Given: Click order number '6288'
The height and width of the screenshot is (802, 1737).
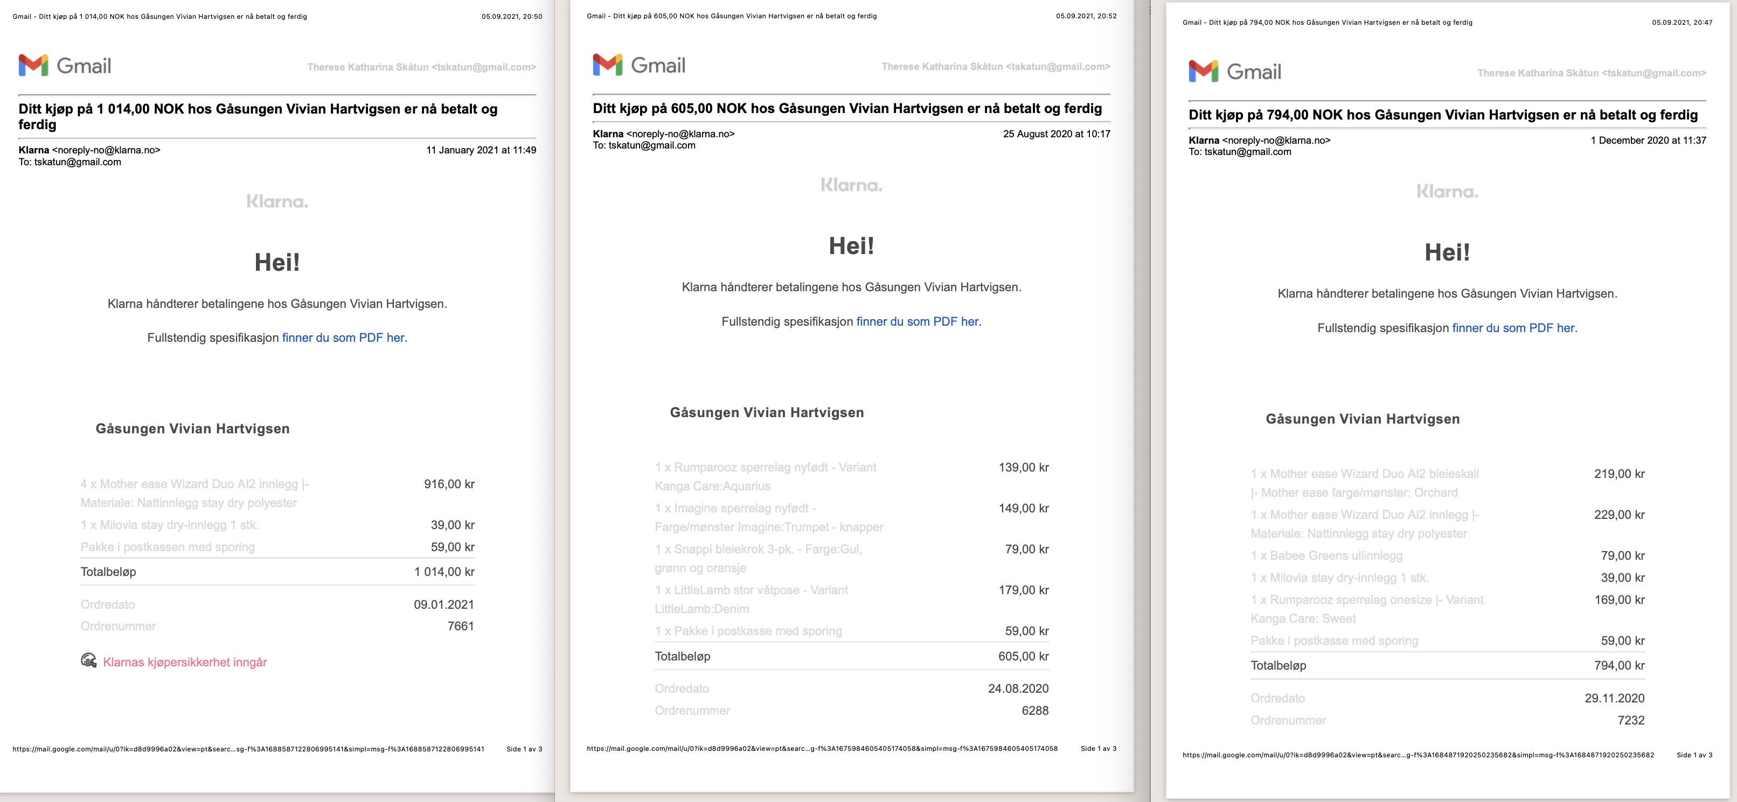Looking at the screenshot, I should click(1035, 710).
